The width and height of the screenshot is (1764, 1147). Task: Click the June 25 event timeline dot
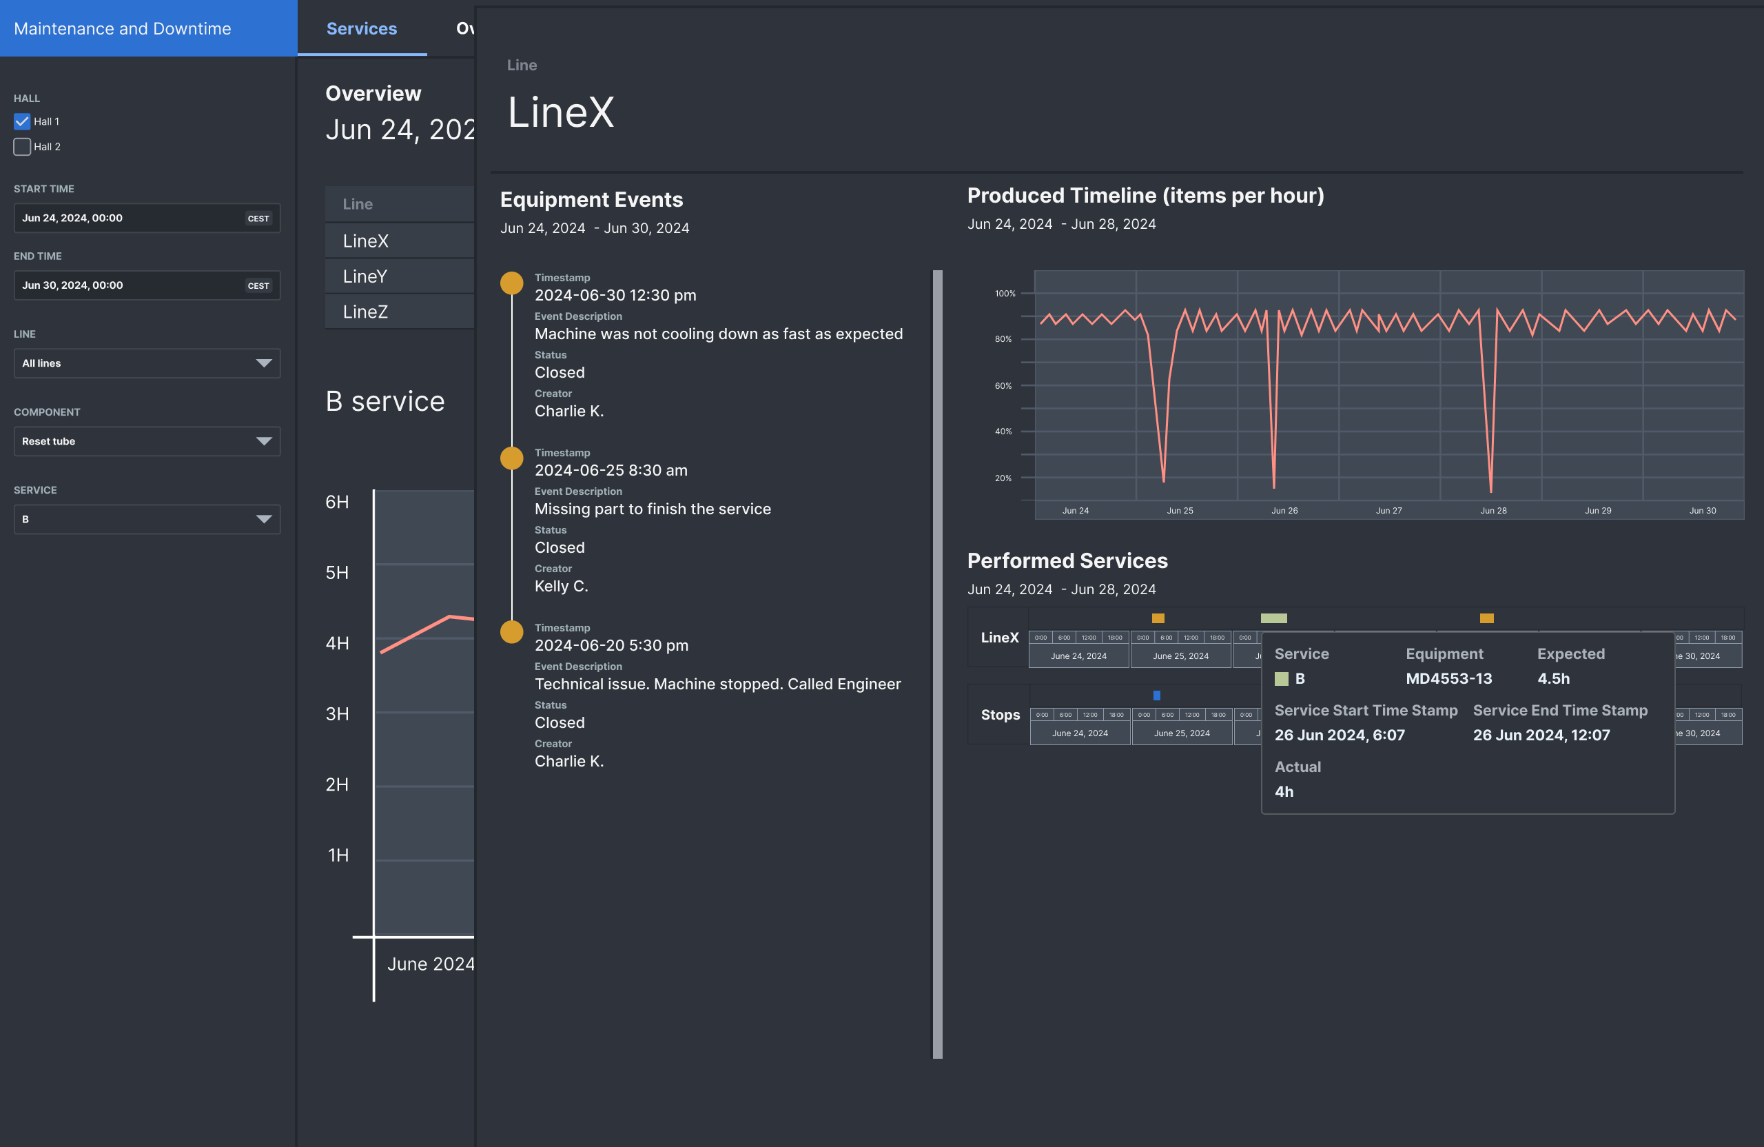coord(511,458)
